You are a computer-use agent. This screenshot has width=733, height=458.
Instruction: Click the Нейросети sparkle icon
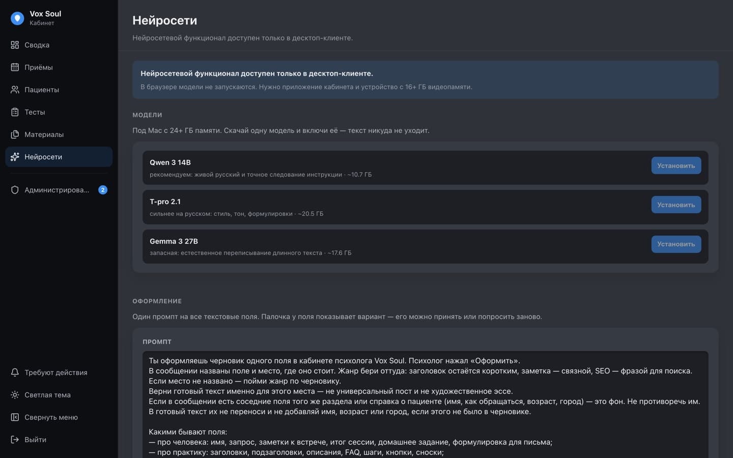[15, 157]
